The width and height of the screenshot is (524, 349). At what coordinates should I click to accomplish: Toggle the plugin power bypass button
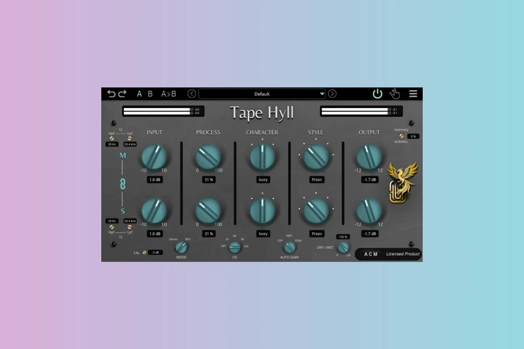(x=378, y=94)
